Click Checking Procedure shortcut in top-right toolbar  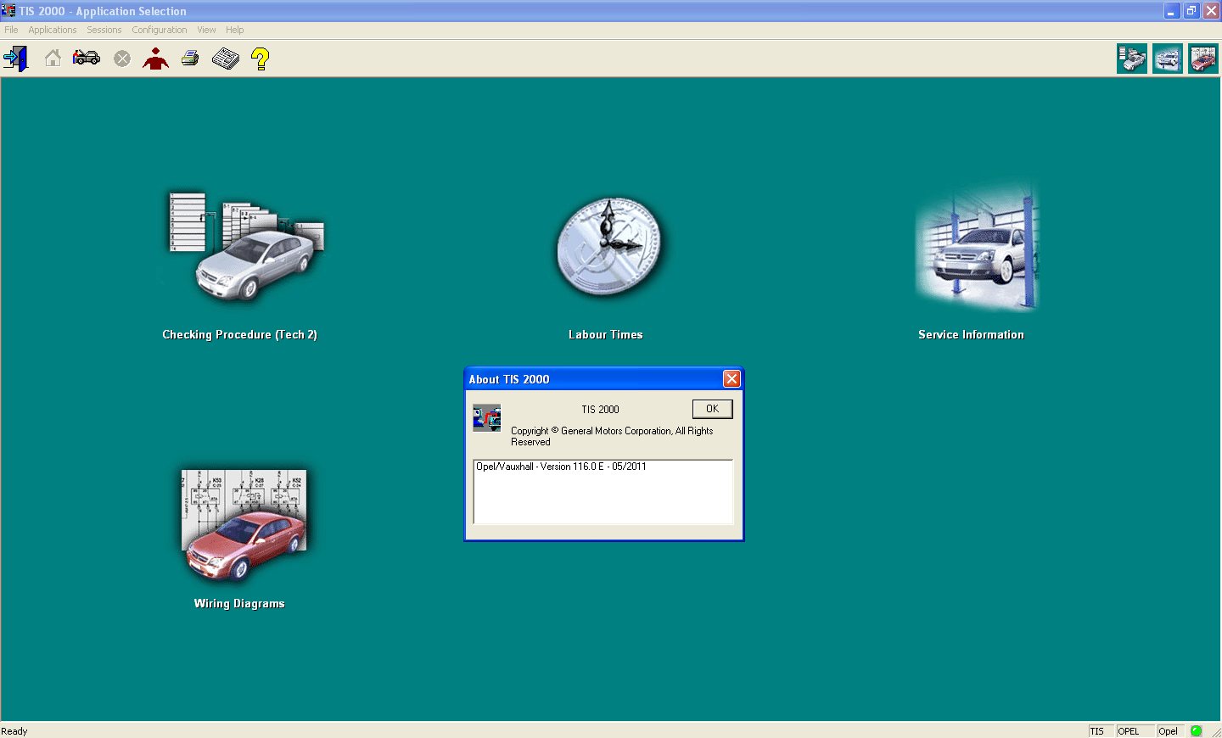point(1131,59)
